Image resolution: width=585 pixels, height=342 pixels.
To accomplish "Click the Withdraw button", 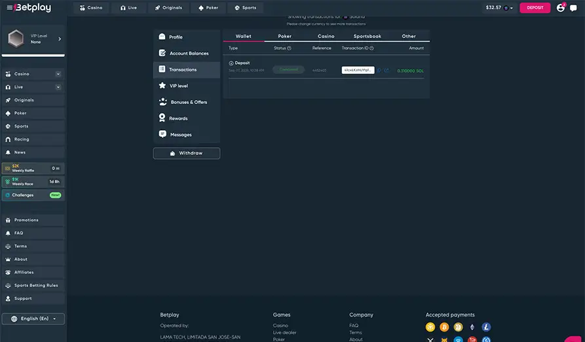I will pos(187,153).
